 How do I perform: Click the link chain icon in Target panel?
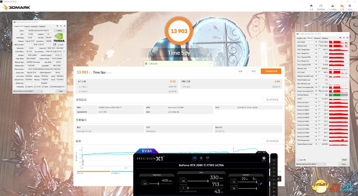point(261,184)
